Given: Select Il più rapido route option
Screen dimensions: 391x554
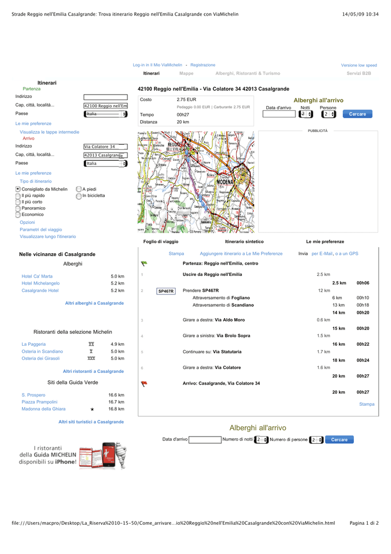Looking at the screenshot, I should [x=18, y=196].
